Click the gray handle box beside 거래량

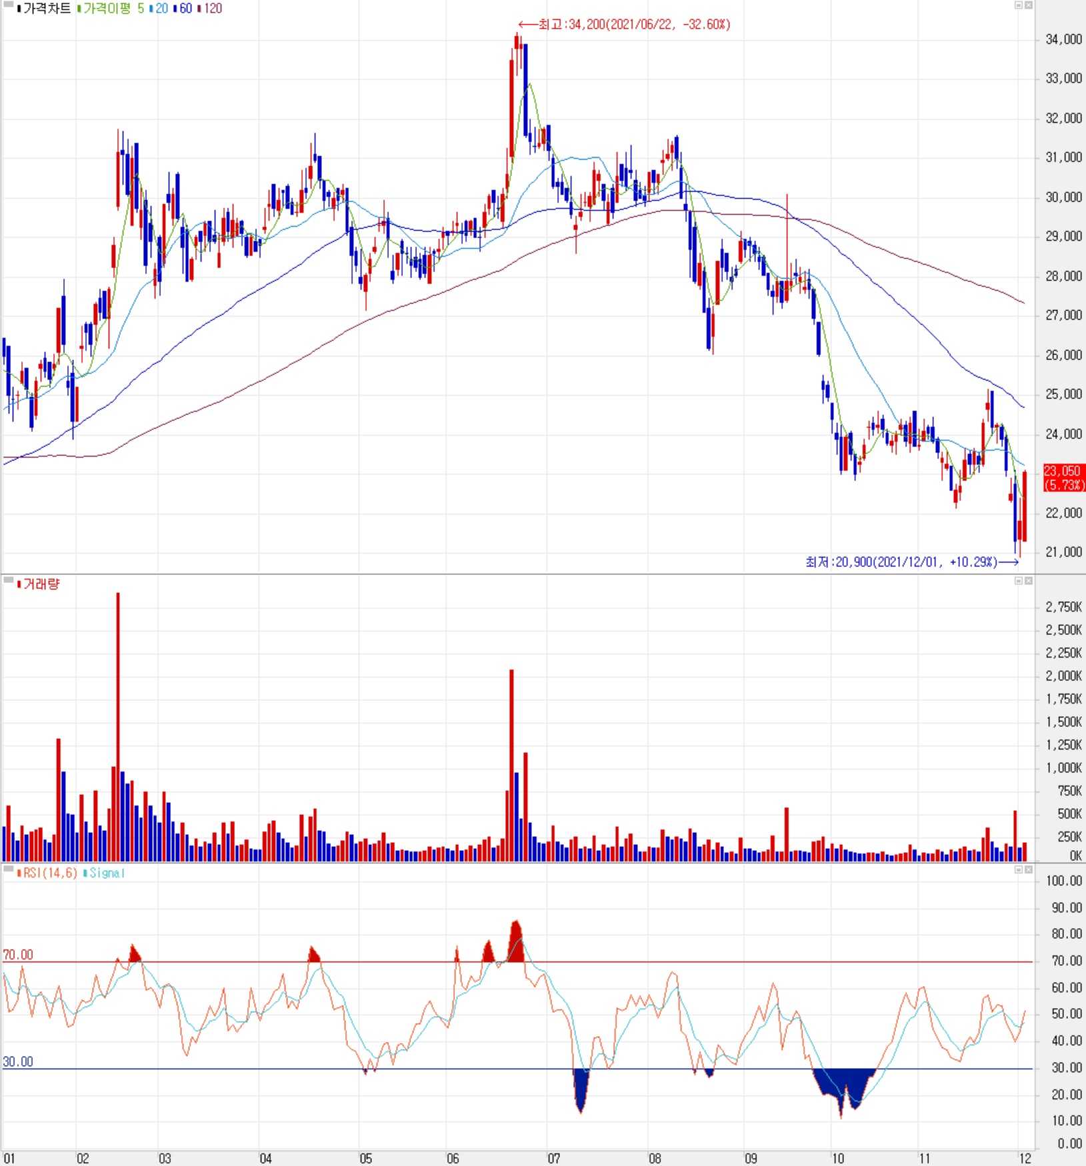coord(9,580)
